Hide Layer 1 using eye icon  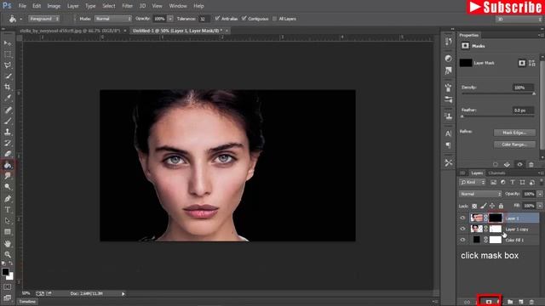[x=462, y=218]
